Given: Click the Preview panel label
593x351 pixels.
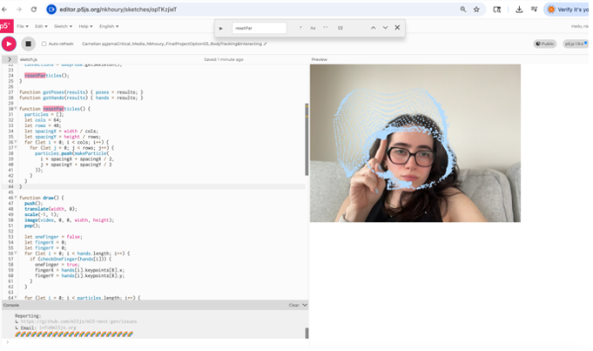Looking at the screenshot, I should pyautogui.click(x=320, y=59).
